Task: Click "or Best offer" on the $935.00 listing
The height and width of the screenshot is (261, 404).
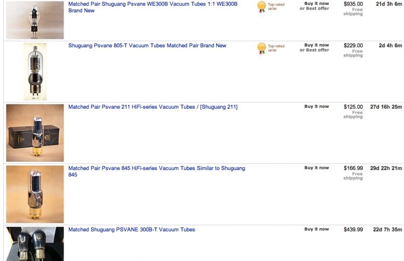Action: tap(315, 9)
